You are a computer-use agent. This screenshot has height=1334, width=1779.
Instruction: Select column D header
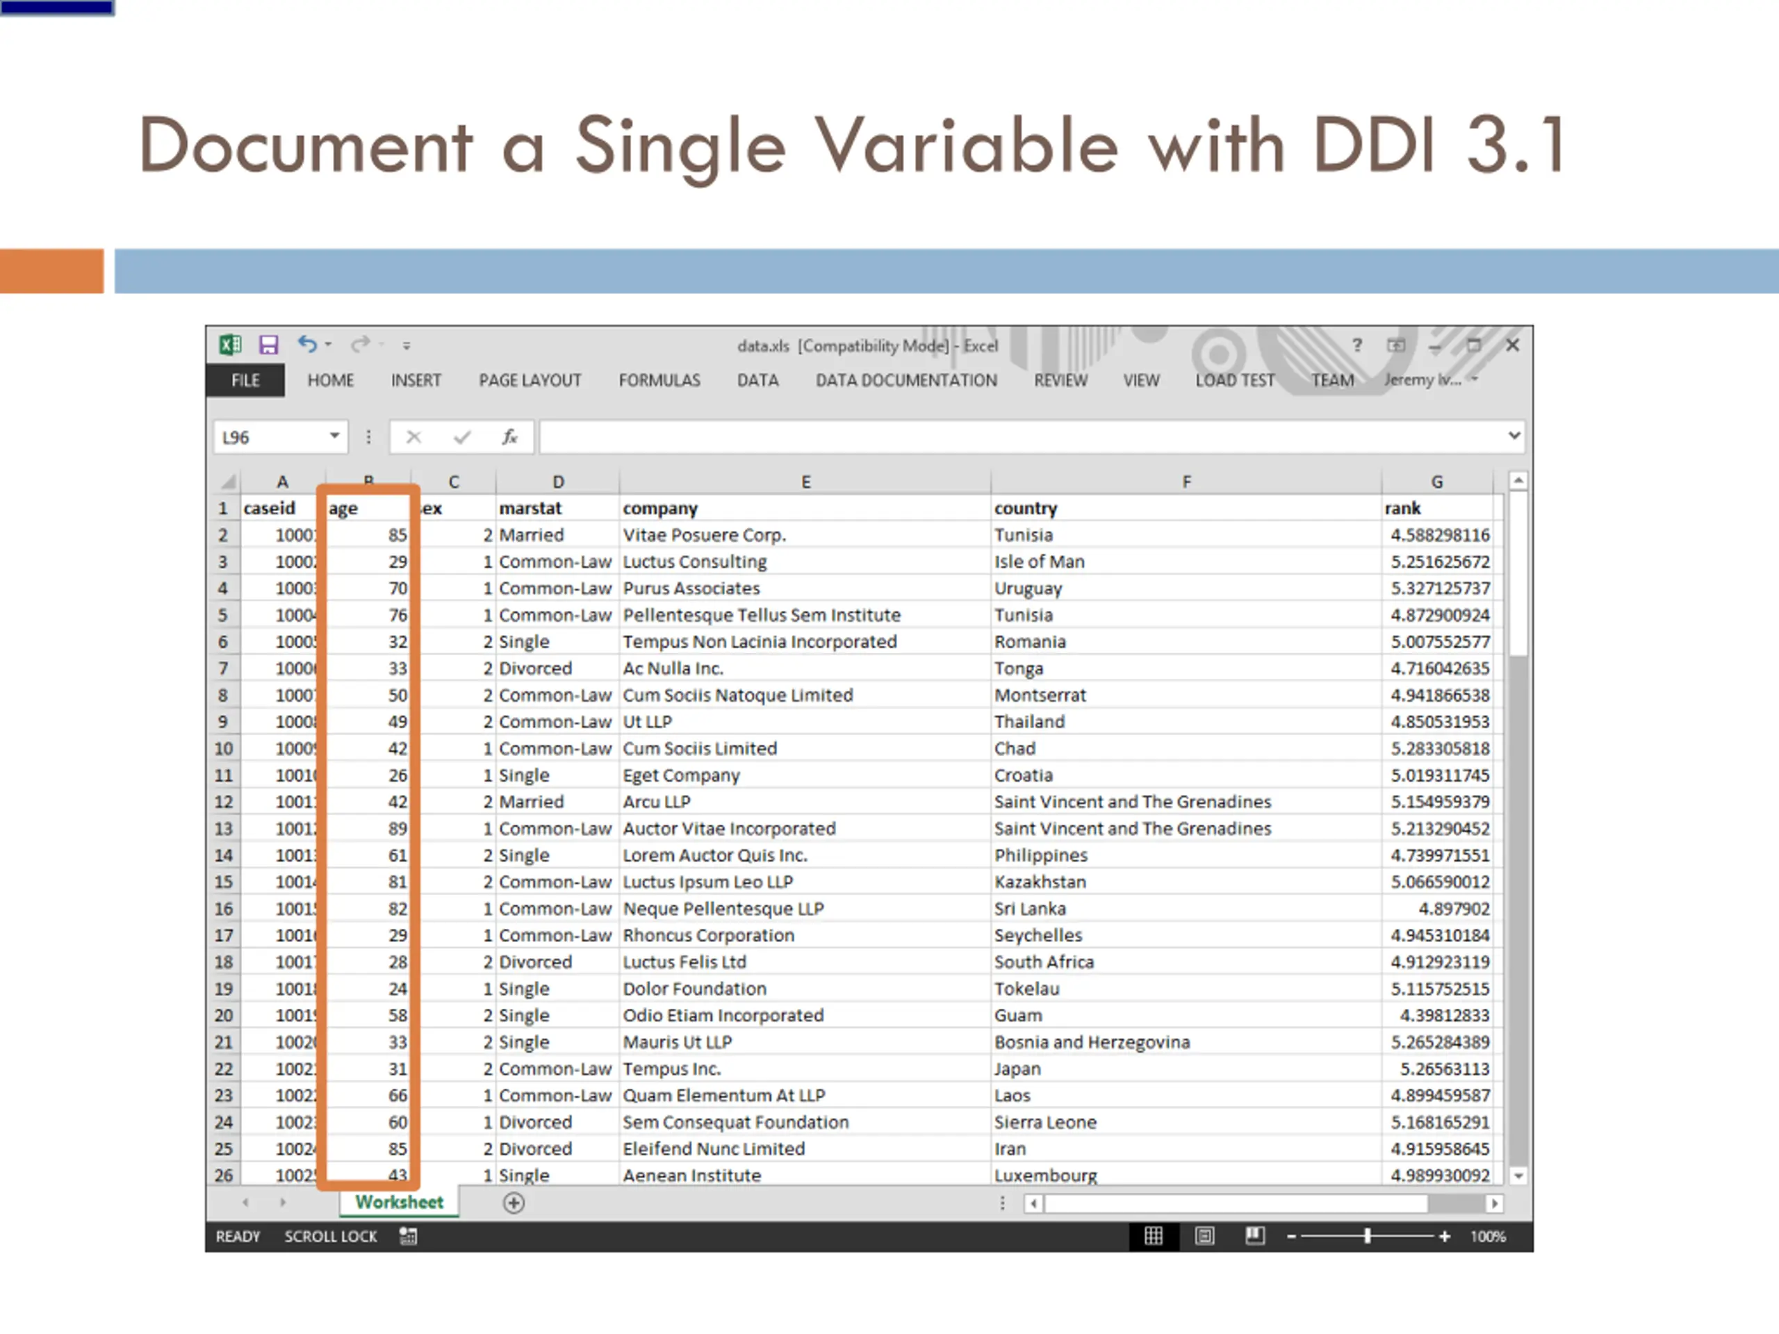click(558, 481)
